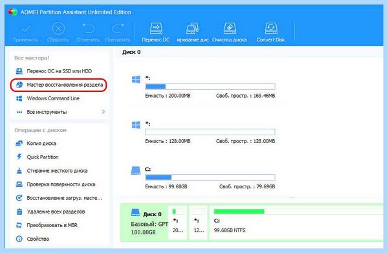Click the Свойства info icon
Screen dimensions: 388x253
coord(19,239)
